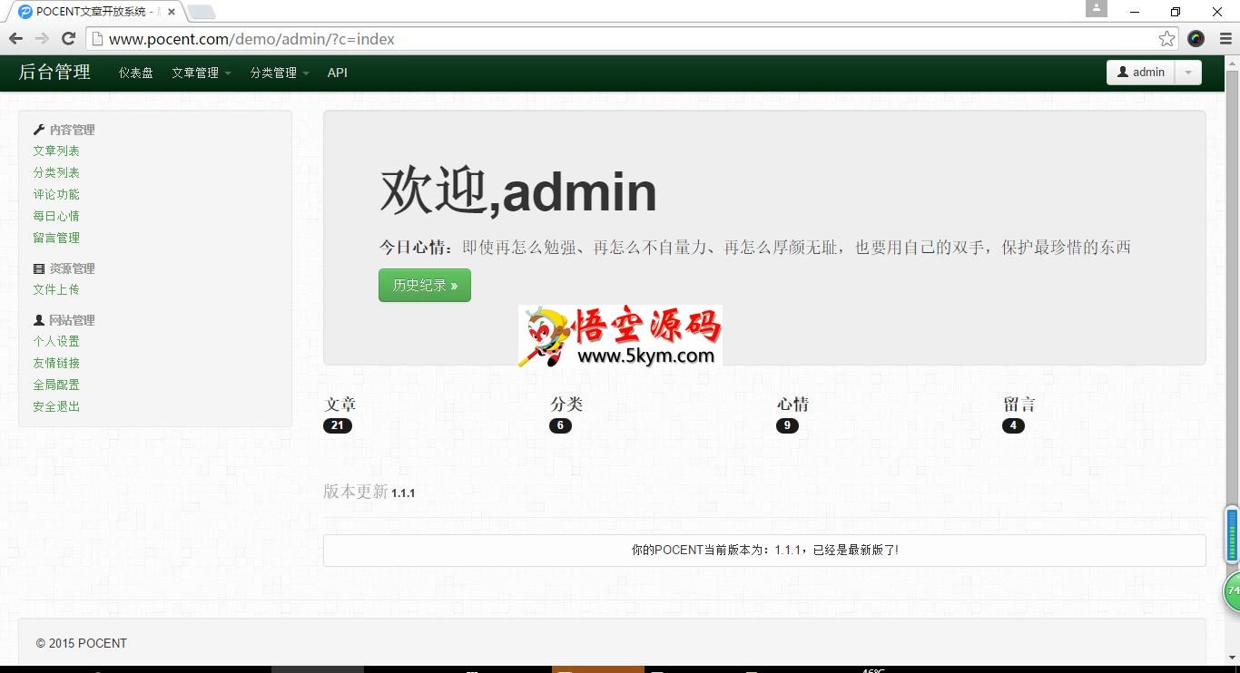The image size is (1240, 673).
Task: Click the browser forward arrow
Action: tap(42, 38)
